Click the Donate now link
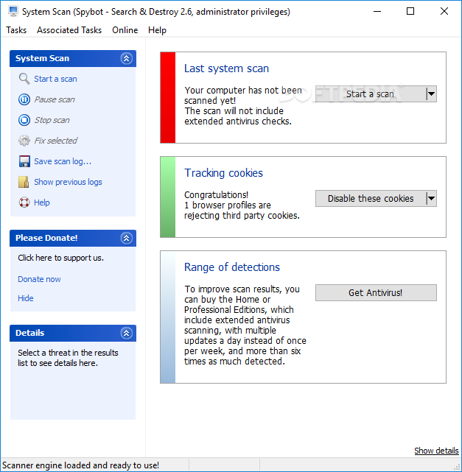462x472 pixels. 39,279
